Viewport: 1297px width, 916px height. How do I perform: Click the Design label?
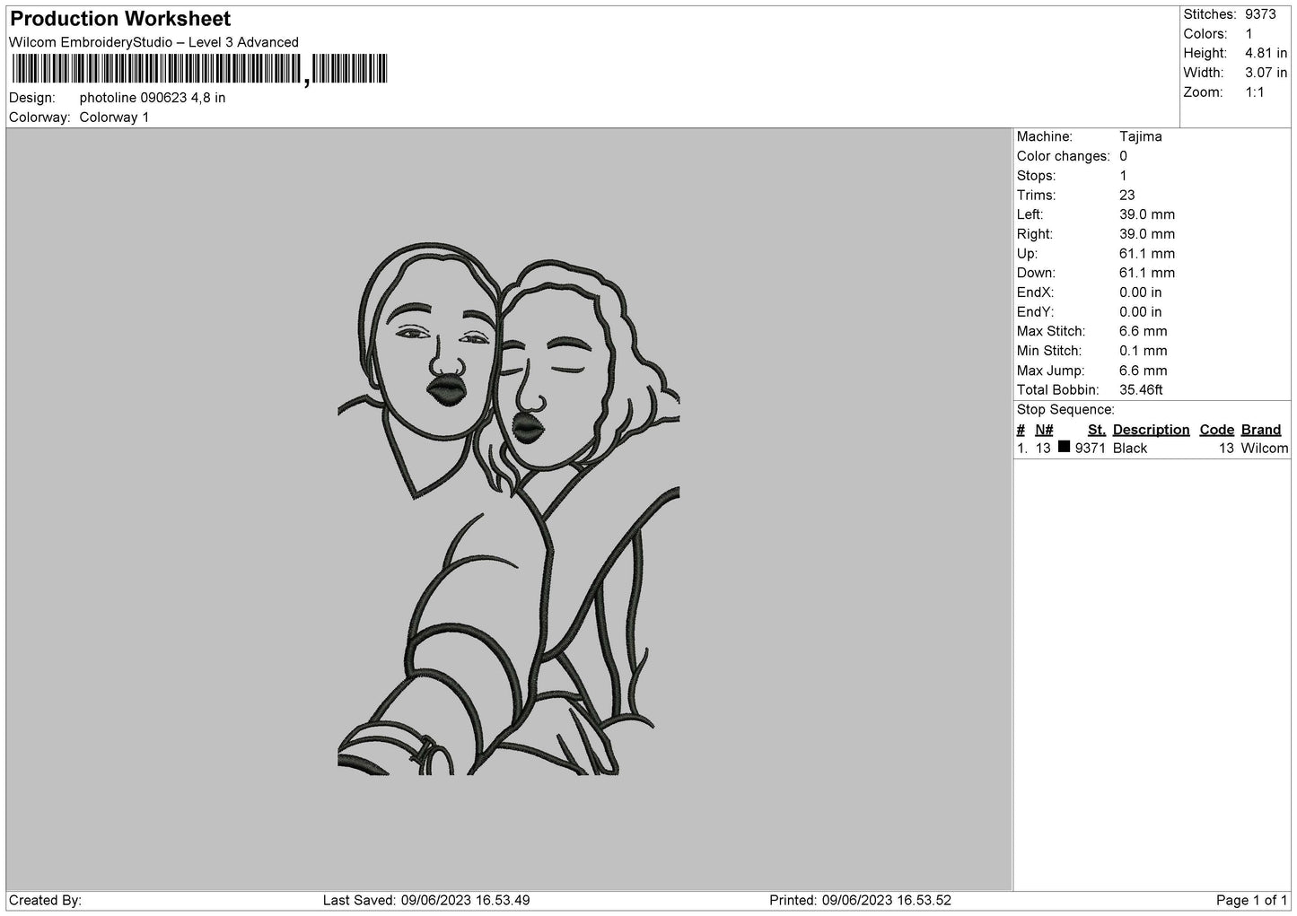31,98
